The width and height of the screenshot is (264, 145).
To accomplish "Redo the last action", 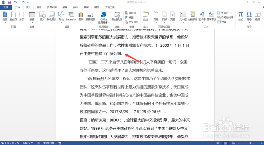I will click(23, 2).
